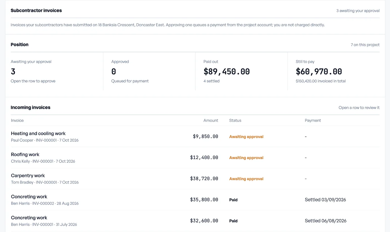Click the $38,720.00 amount
Screen dimensions: 390x232
point(204,178)
